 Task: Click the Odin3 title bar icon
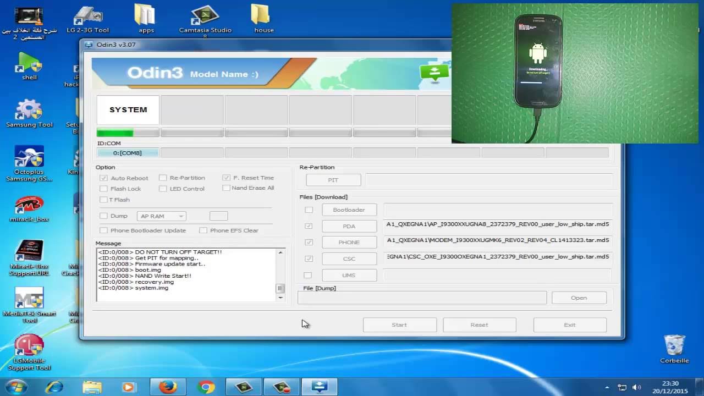89,45
